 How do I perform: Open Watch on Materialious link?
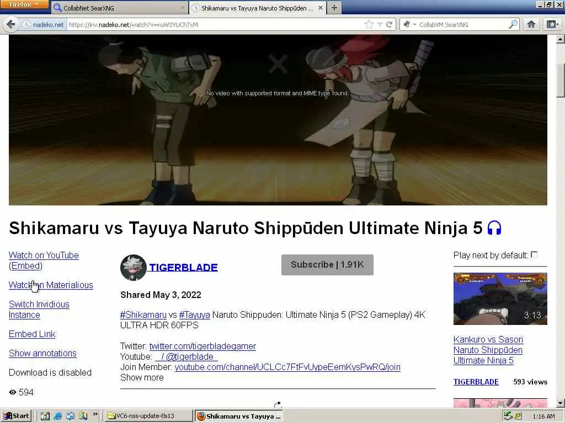pyautogui.click(x=51, y=285)
